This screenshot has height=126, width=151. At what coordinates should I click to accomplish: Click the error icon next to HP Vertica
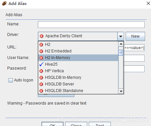[41, 71]
